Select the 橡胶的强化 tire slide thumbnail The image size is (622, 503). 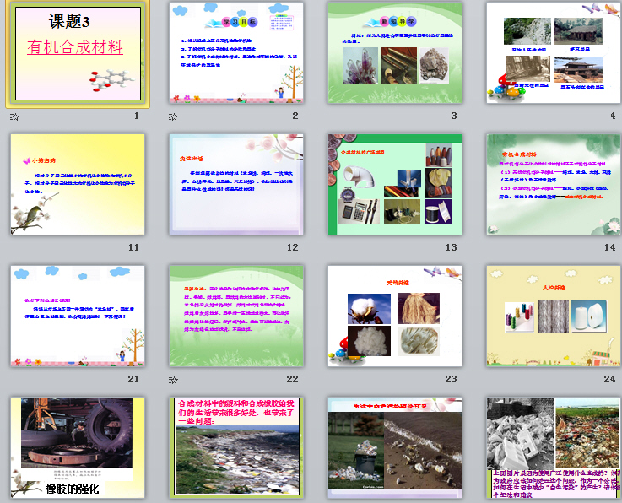pyautogui.click(x=78, y=447)
